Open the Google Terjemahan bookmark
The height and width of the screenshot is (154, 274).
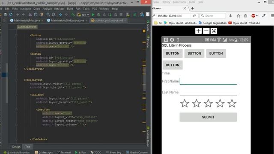[213, 23]
